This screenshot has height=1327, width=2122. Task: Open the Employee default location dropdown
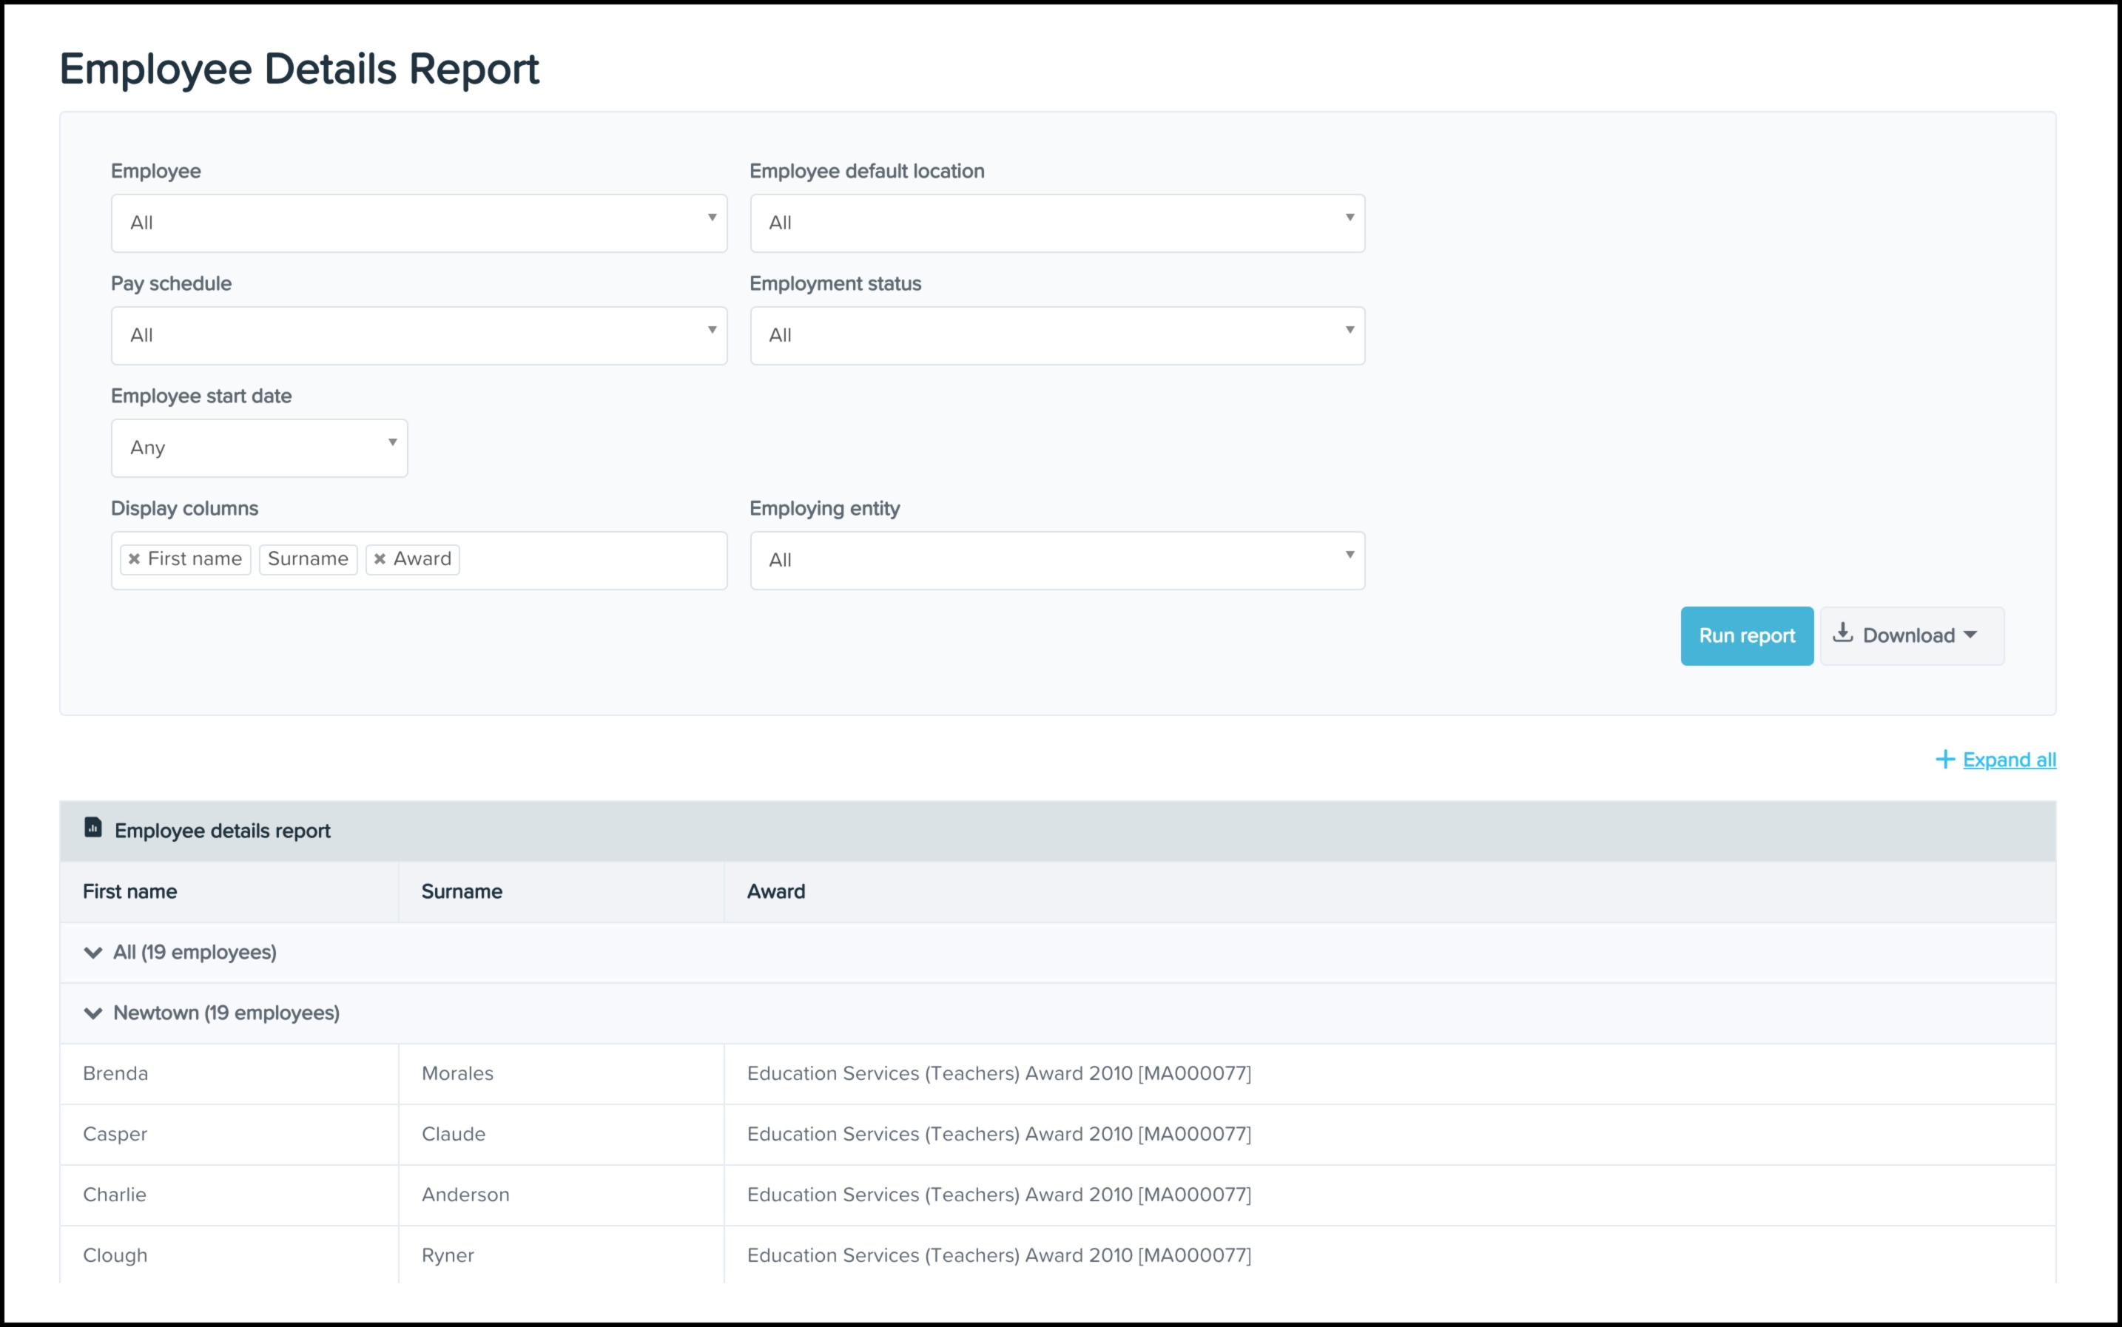[x=1057, y=223]
